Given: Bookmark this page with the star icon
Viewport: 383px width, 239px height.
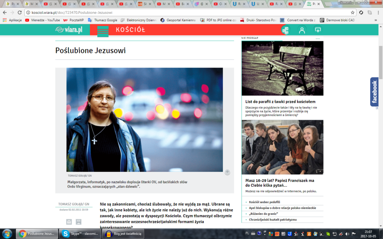Looking at the screenshot, I should [352, 12].
